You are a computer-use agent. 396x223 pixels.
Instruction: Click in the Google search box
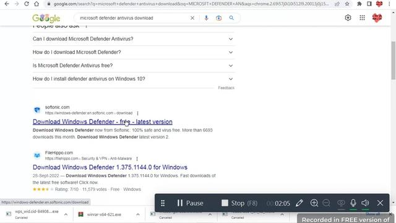134,18
